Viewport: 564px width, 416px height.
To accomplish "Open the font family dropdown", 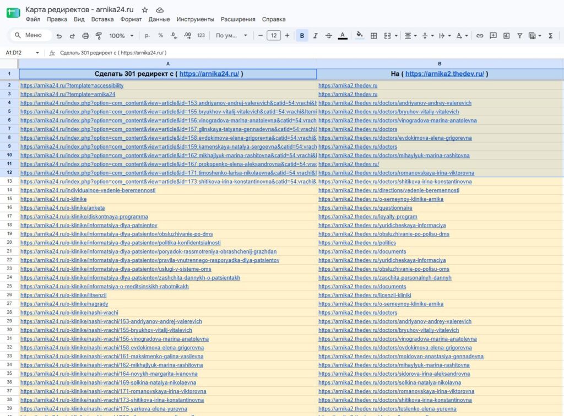I will (x=231, y=36).
